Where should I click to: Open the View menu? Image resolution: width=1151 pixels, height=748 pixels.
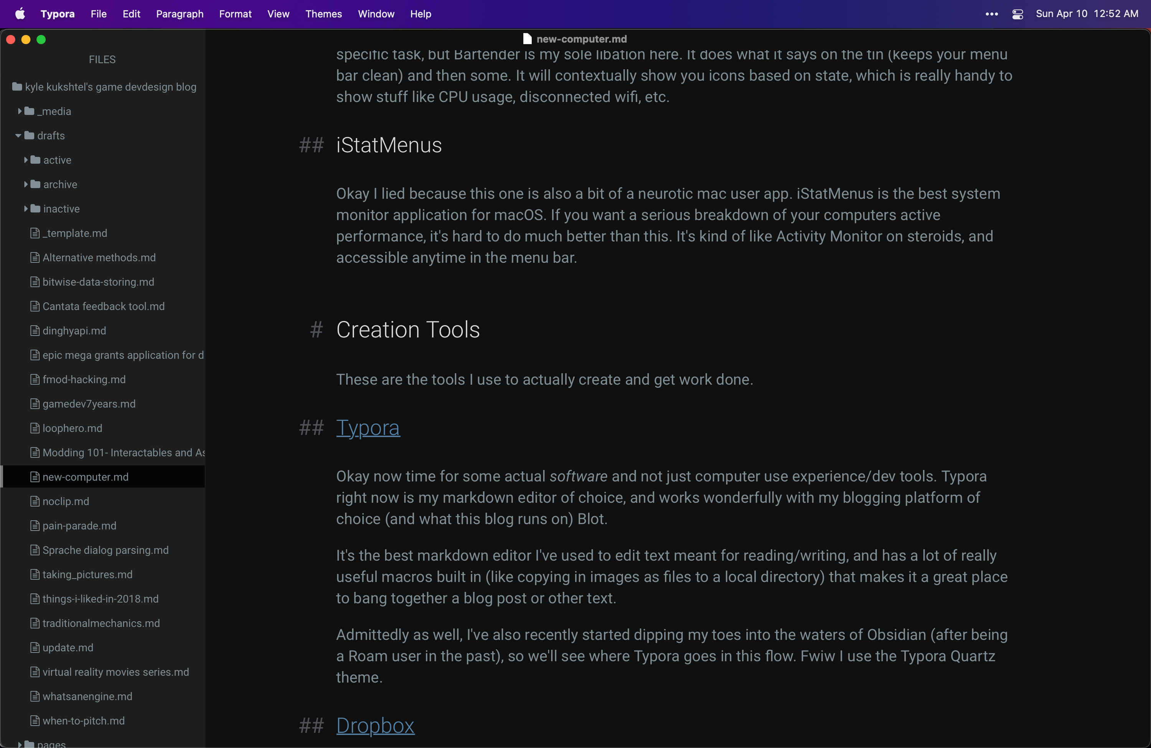[279, 14]
